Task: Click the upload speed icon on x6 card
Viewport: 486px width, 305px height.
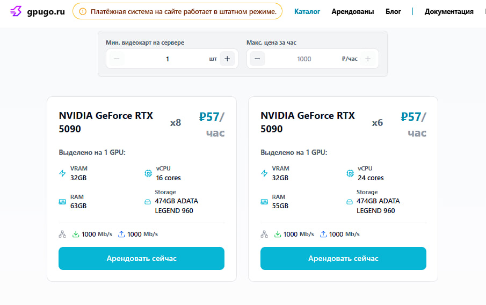Action: point(323,234)
